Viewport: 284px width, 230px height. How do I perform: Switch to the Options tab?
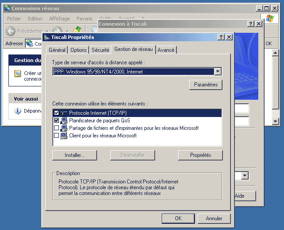click(x=78, y=50)
